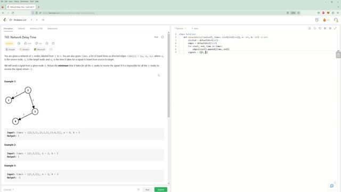Click the Medium difficulty badge
Image resolution: width=341 pixels, height=192 pixels.
10,43
